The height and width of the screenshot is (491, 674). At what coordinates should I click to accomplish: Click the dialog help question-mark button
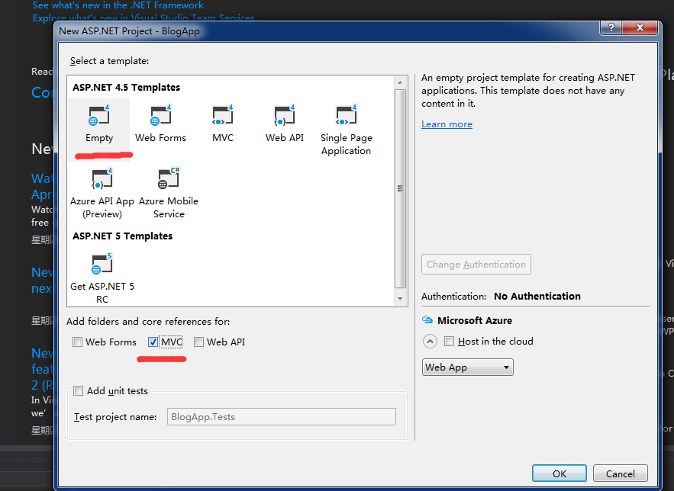click(611, 27)
